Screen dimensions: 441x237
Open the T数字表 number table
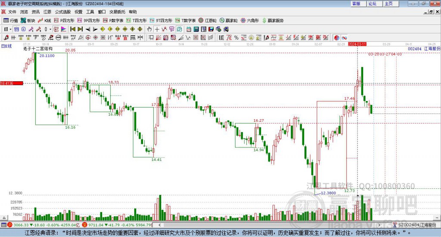click(185, 21)
